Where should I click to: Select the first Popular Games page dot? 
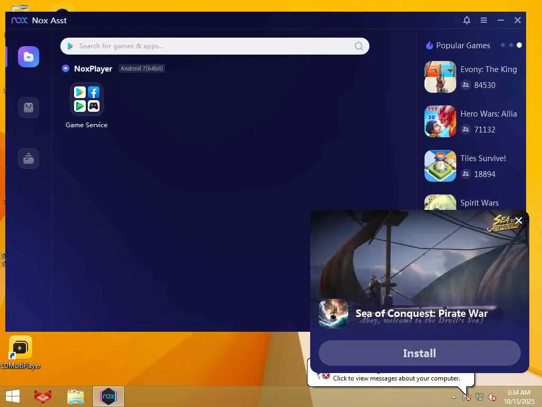(503, 46)
